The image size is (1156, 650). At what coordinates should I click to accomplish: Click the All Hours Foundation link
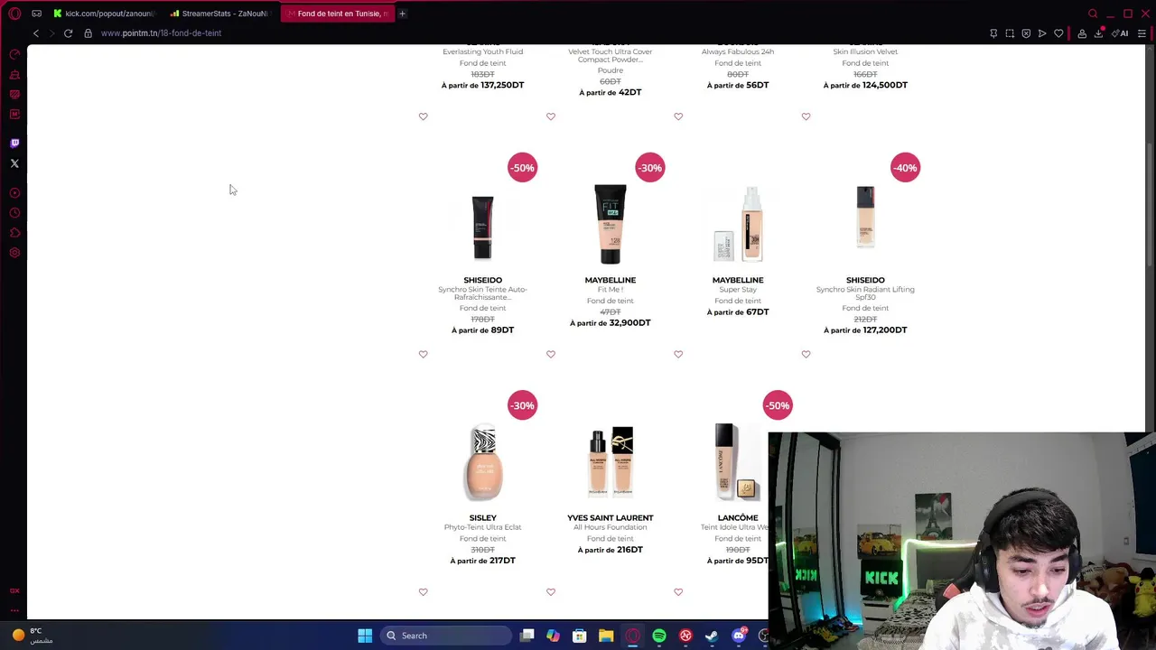coord(611,527)
